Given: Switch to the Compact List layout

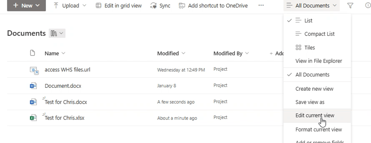Looking at the screenshot, I should 319,34.
